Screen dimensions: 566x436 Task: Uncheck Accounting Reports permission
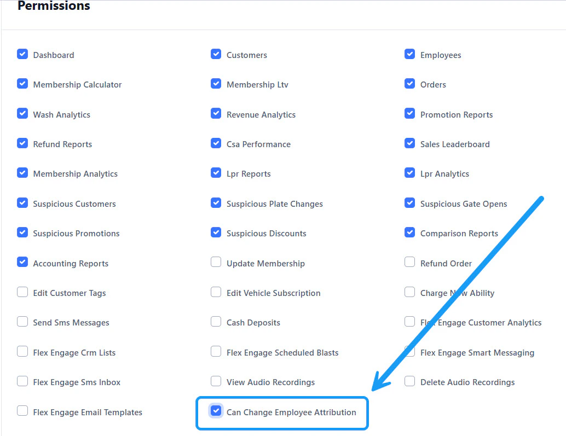coord(22,262)
